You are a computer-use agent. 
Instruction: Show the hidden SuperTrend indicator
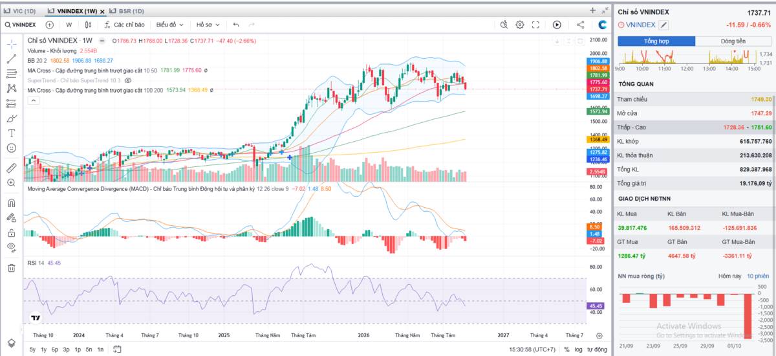pyautogui.click(x=128, y=80)
